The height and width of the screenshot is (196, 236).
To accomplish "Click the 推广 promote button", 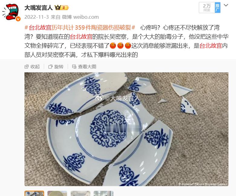I will pyautogui.click(x=218, y=8).
